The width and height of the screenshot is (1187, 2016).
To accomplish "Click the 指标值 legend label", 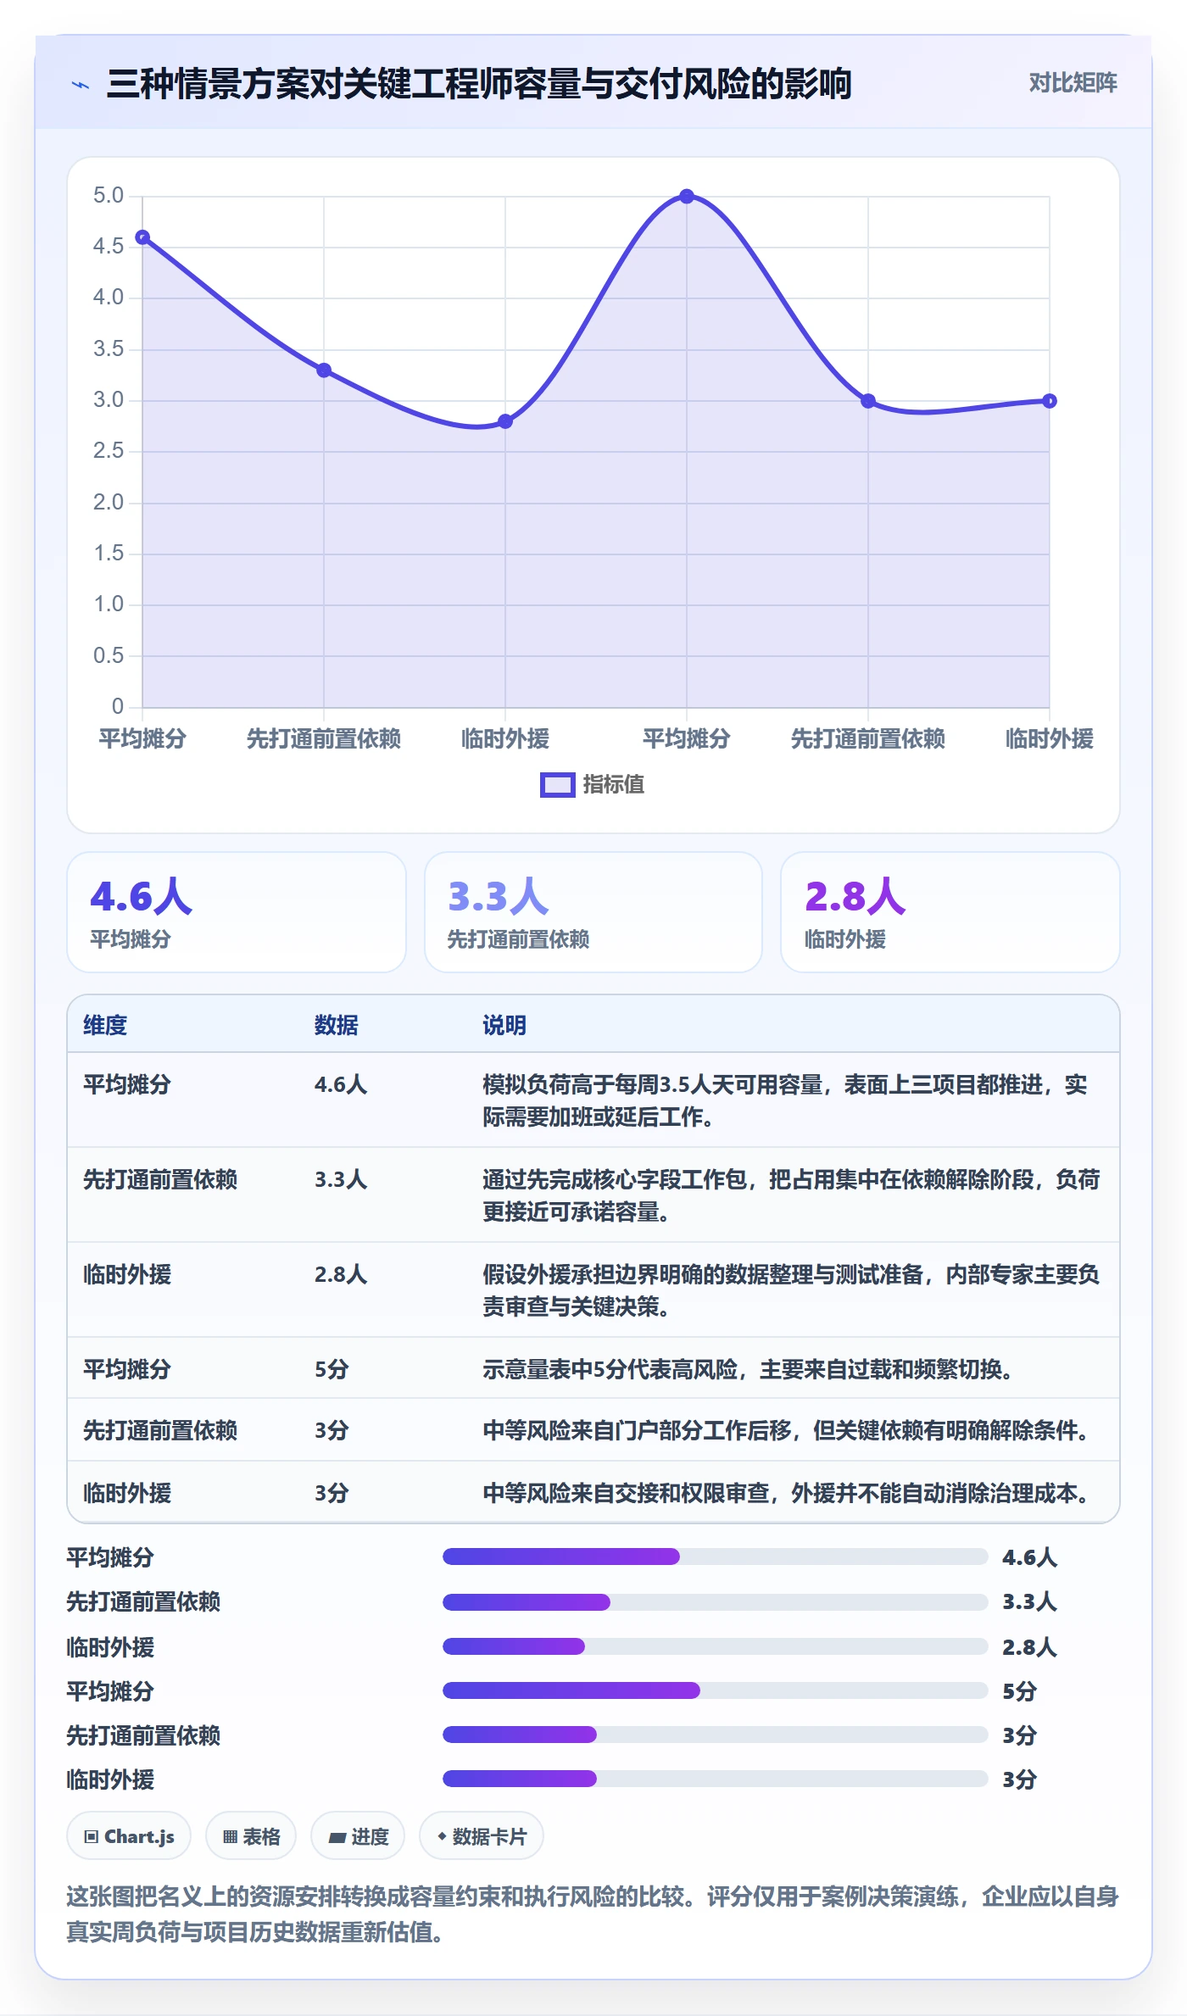I will tap(613, 785).
